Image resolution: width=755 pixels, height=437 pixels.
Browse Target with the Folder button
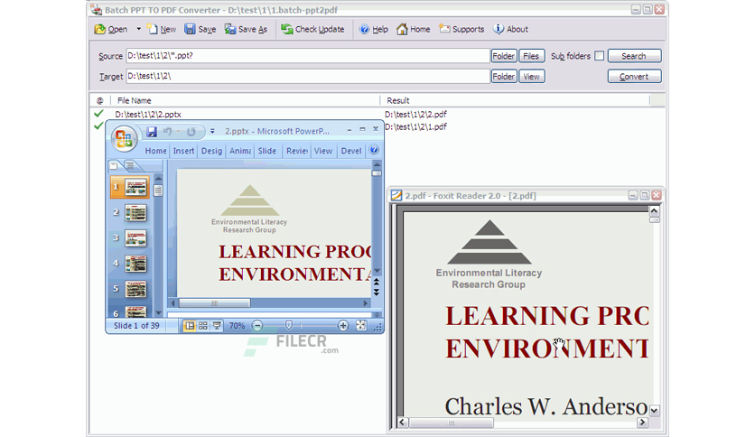pyautogui.click(x=504, y=77)
